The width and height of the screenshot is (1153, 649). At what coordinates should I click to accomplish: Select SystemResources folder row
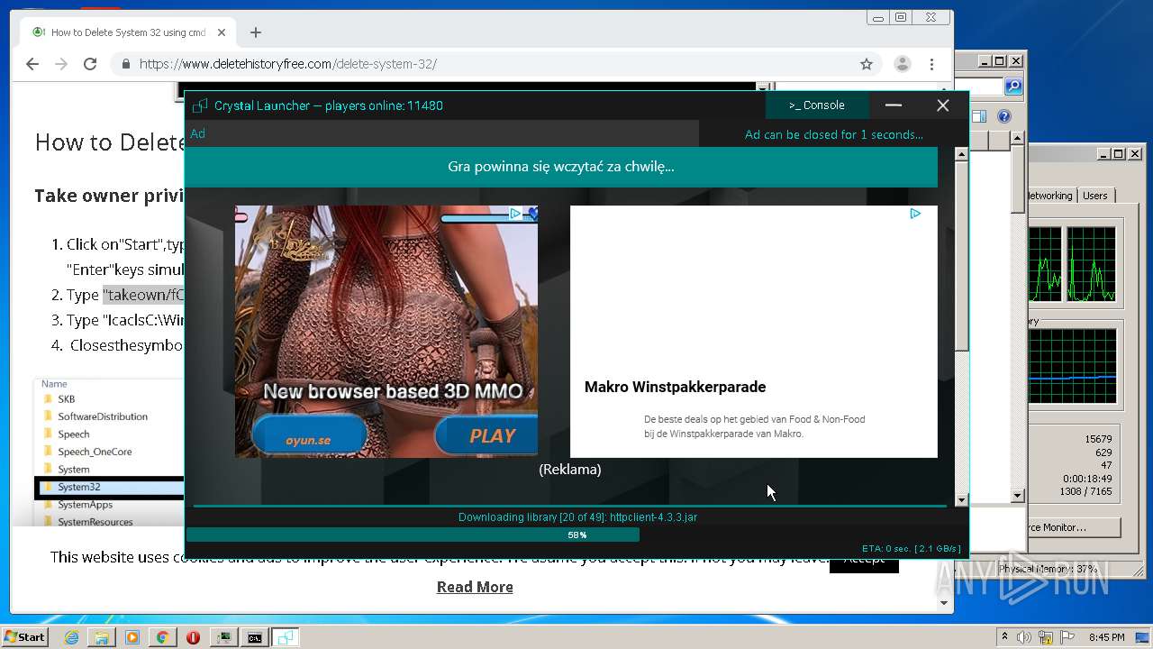click(95, 522)
